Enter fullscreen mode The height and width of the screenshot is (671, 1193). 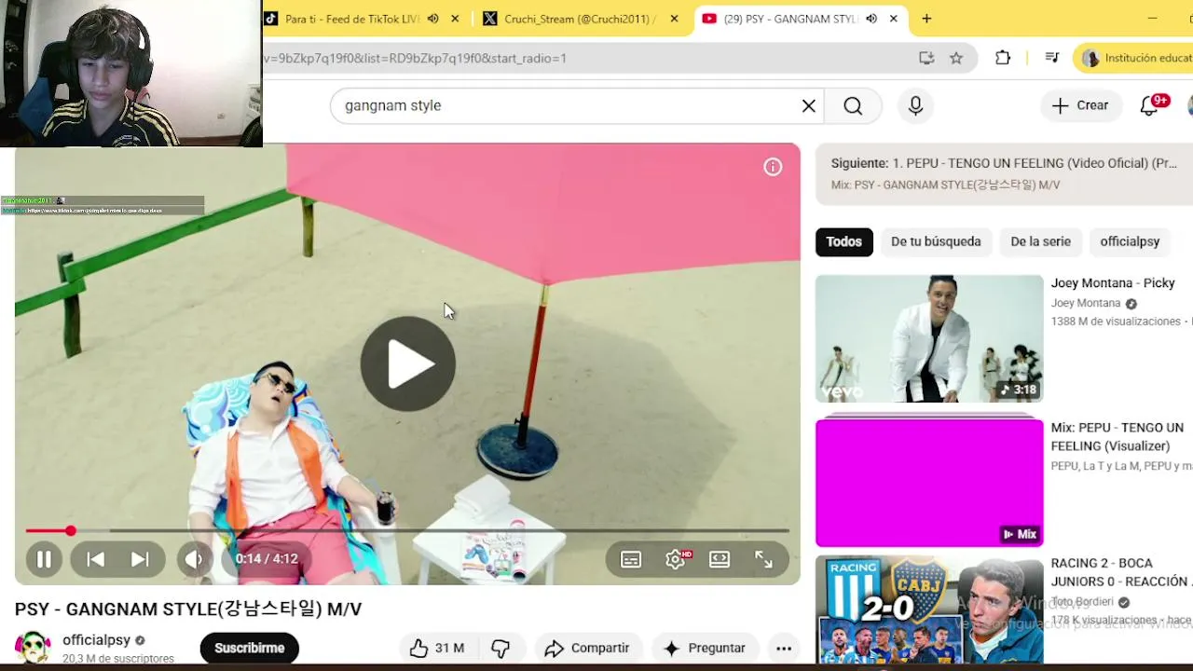click(764, 559)
